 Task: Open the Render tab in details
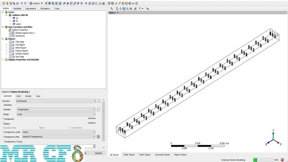pos(28,96)
